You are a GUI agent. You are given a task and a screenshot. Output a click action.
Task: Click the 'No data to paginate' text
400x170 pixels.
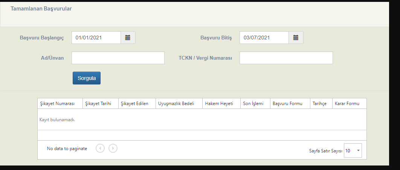67,149
